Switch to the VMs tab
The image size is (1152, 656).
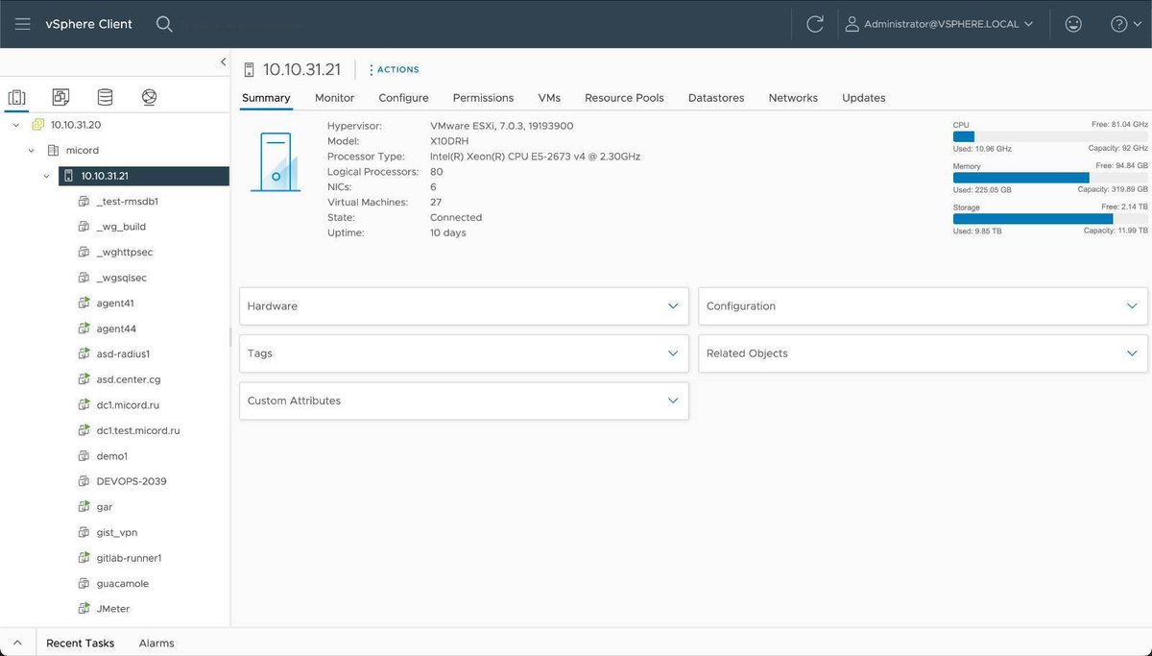(549, 98)
